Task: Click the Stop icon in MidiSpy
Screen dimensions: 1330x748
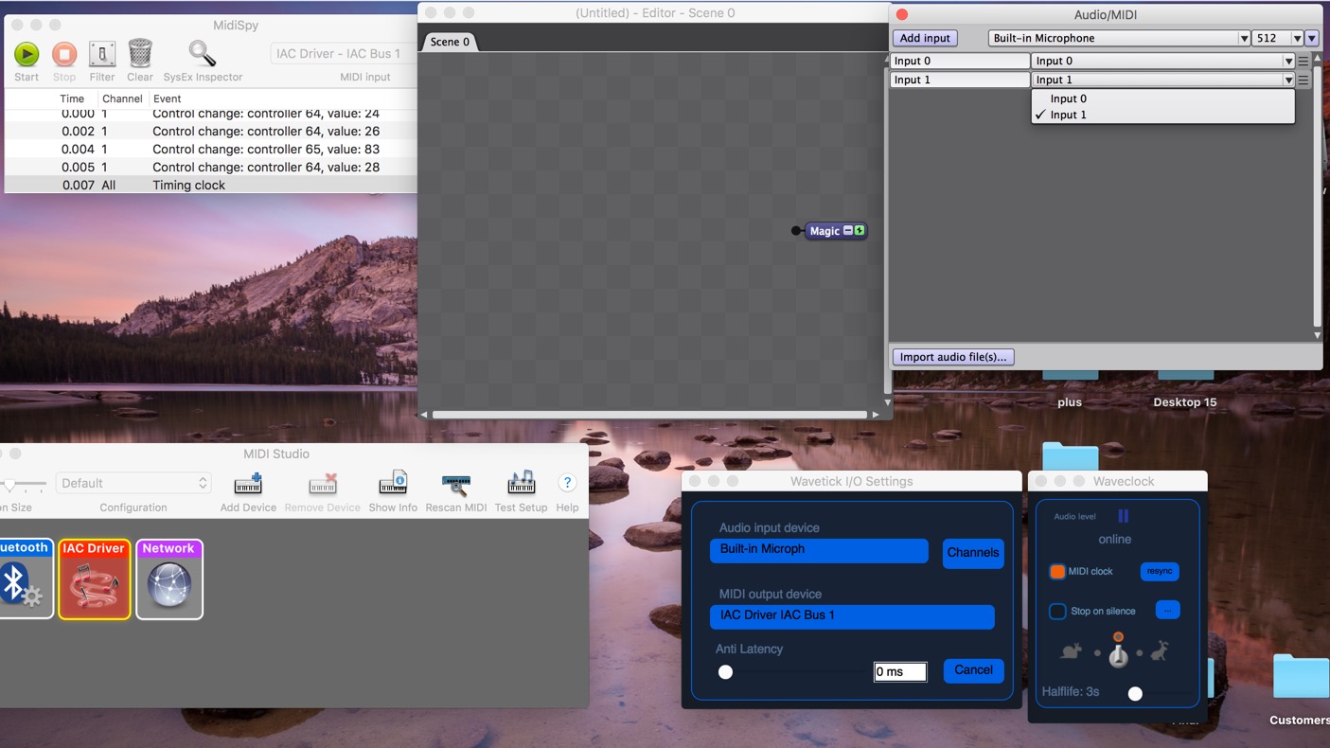Action: [x=64, y=54]
